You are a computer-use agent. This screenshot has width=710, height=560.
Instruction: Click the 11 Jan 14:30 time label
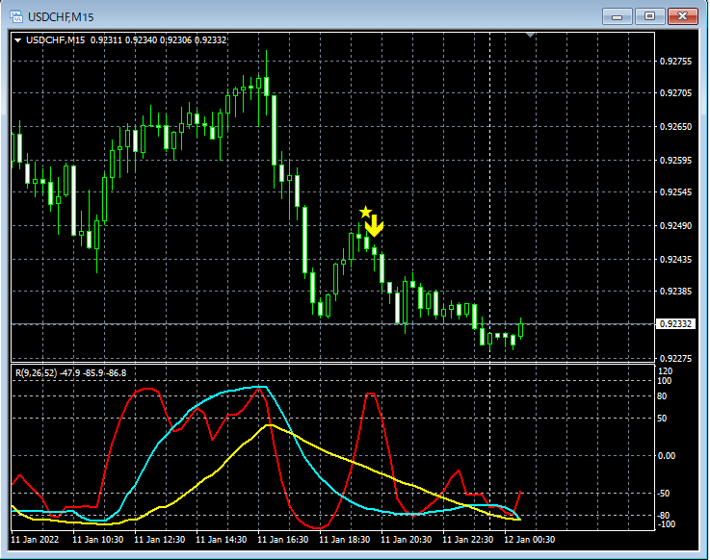tap(221, 539)
